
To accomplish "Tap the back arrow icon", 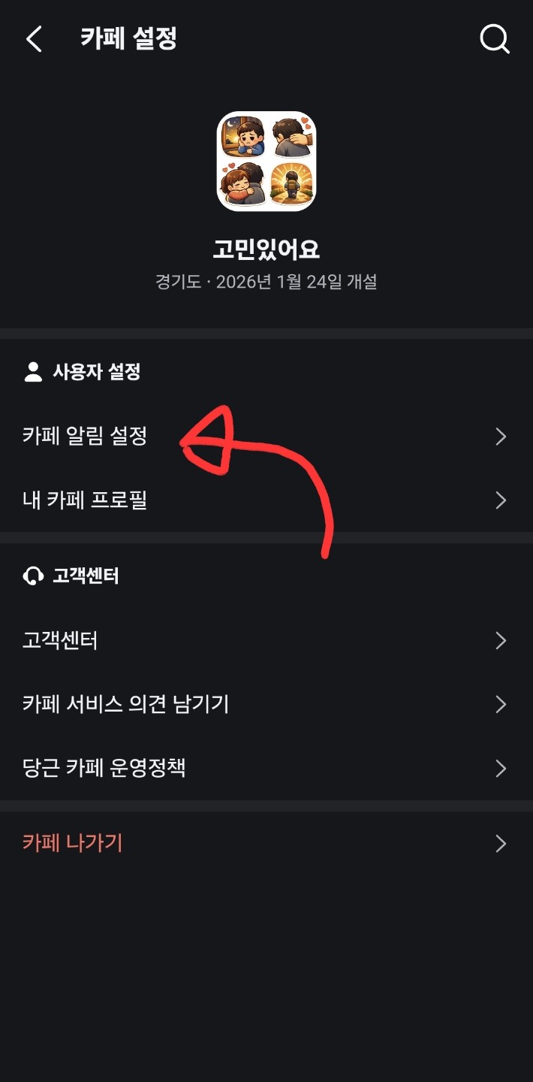I will pyautogui.click(x=34, y=39).
